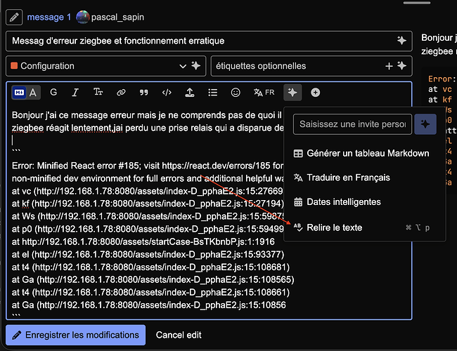This screenshot has height=351, width=457.
Task: Click the circular plus options toolbar icon
Action: [316, 92]
